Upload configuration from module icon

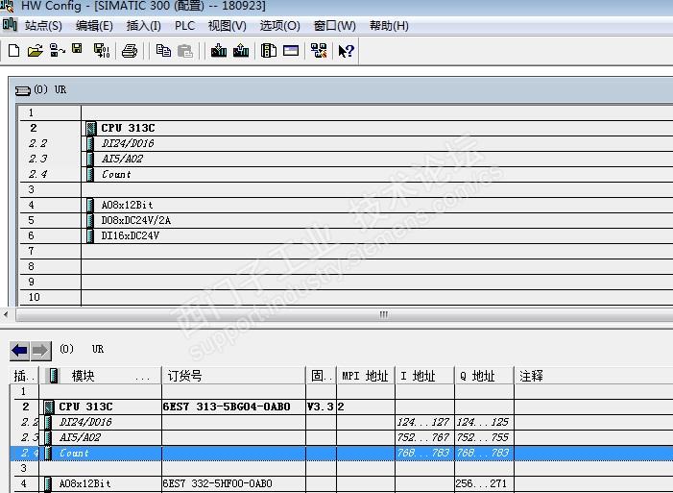241,51
